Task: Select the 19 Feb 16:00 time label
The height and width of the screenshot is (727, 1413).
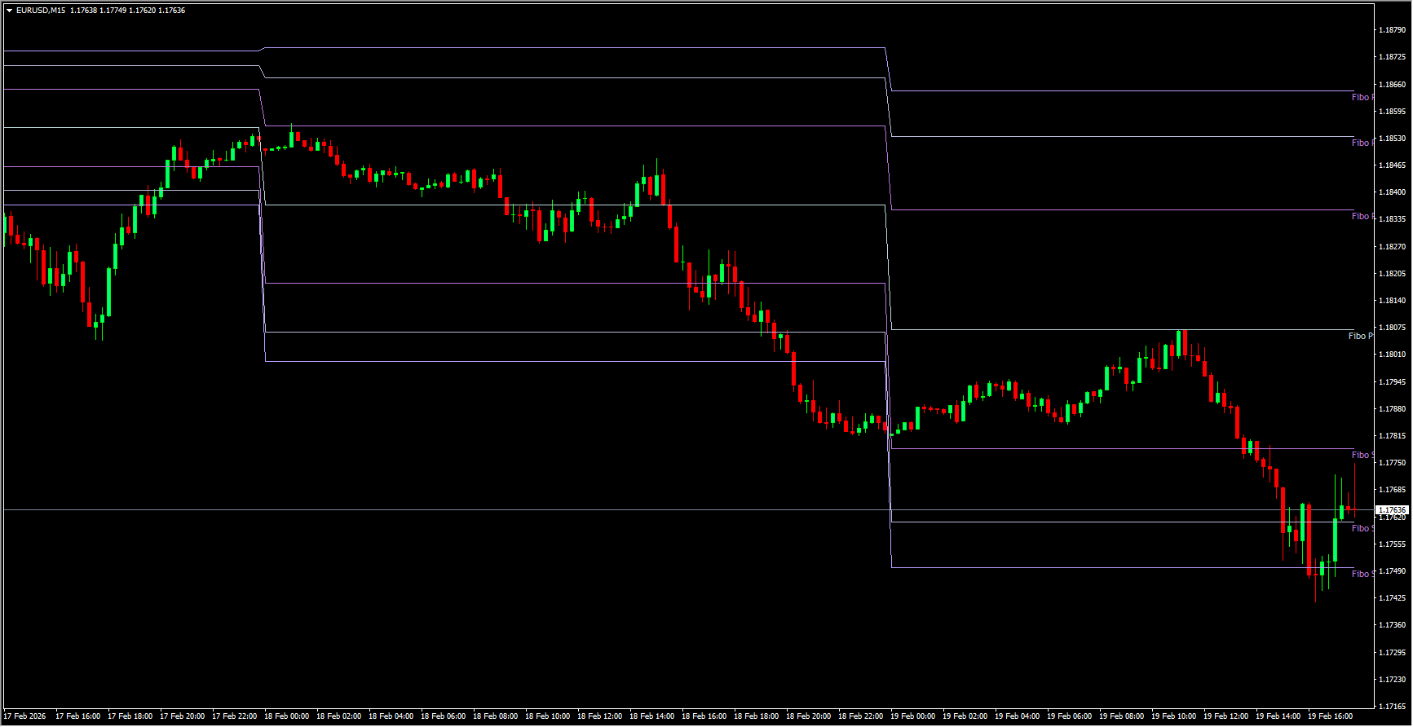Action: point(1330,716)
